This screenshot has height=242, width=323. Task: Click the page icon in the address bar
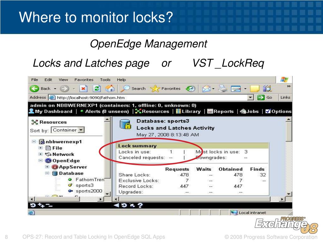[52, 97]
